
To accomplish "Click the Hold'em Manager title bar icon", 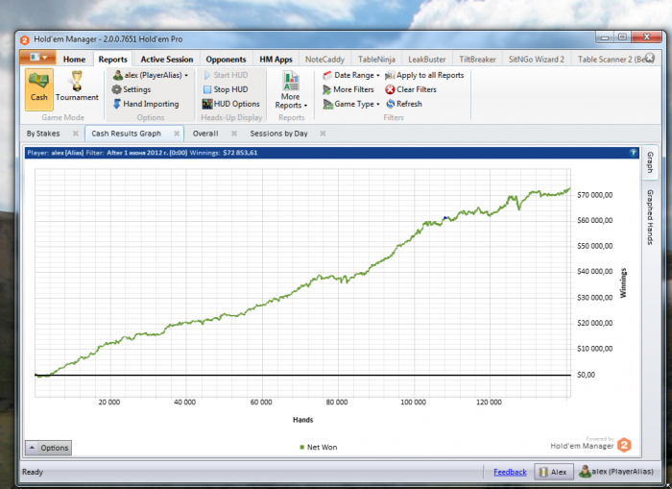I will click(x=24, y=39).
